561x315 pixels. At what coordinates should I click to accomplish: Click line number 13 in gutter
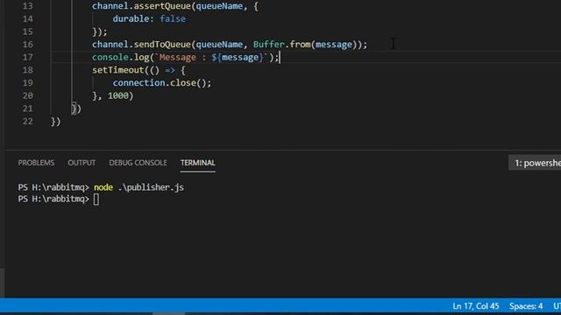pos(27,6)
